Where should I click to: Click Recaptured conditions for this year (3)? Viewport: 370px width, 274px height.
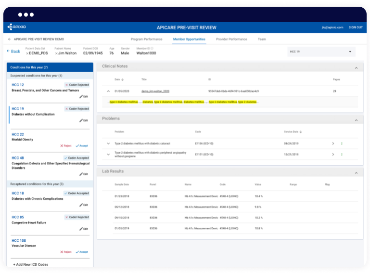click(x=50, y=184)
